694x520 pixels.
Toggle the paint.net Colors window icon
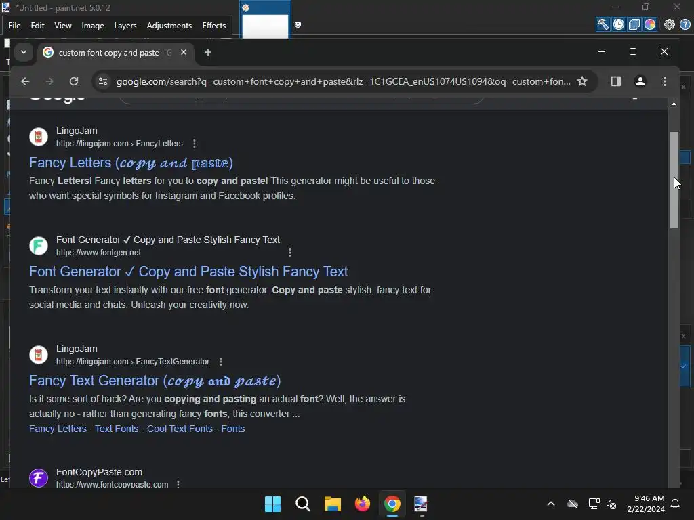(650, 24)
